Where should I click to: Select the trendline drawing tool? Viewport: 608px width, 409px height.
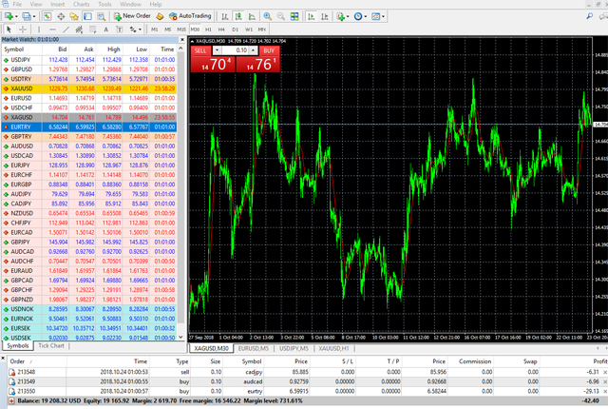pos(66,29)
